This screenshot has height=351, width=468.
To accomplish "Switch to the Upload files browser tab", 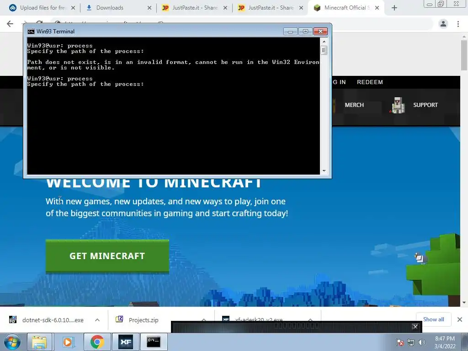I will (40, 8).
